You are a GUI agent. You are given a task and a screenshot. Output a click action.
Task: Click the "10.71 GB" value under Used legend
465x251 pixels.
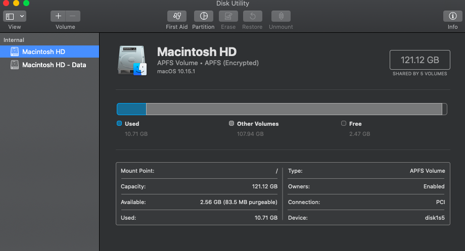click(x=136, y=134)
